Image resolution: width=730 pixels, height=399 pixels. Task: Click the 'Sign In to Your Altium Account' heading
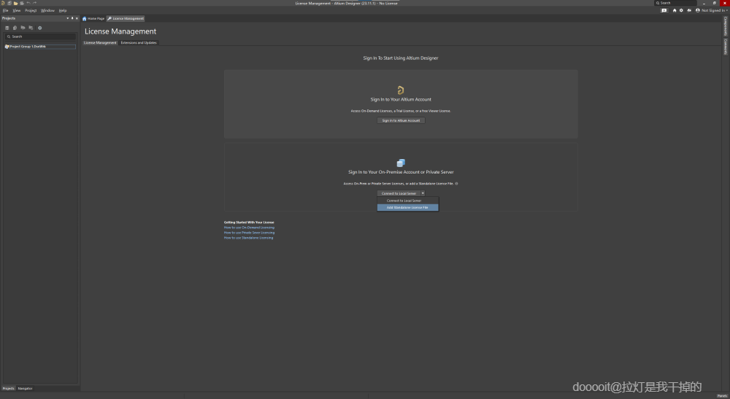pyautogui.click(x=401, y=99)
